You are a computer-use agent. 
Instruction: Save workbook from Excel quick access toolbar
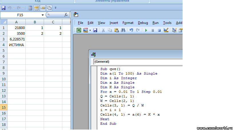pos(4,8)
